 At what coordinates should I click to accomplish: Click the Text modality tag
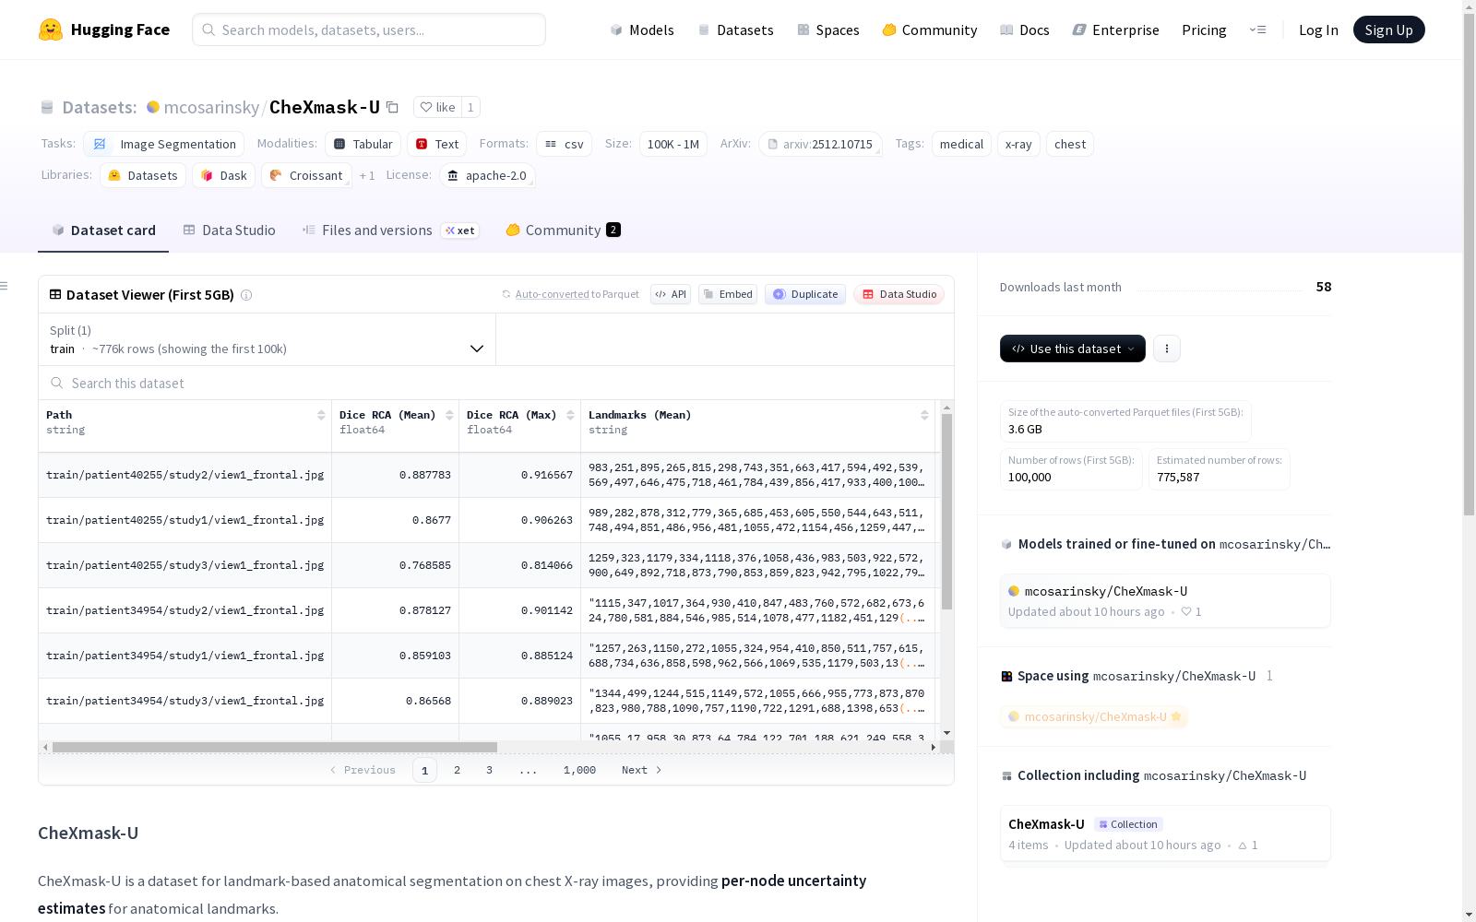click(436, 144)
